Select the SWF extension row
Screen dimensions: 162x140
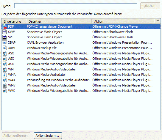click(81, 32)
